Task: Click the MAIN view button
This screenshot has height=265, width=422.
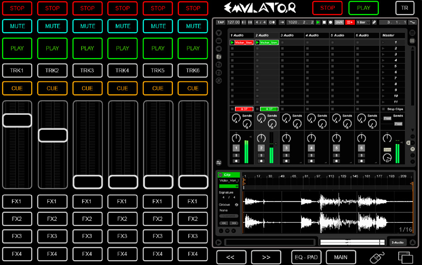Action: pyautogui.click(x=340, y=257)
